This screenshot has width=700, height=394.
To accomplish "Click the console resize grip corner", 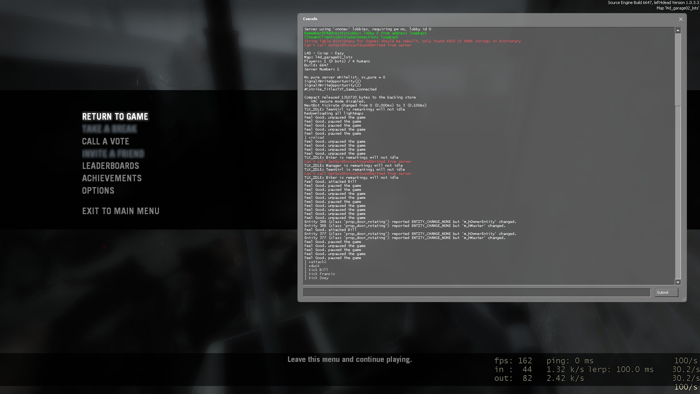I will point(684,299).
